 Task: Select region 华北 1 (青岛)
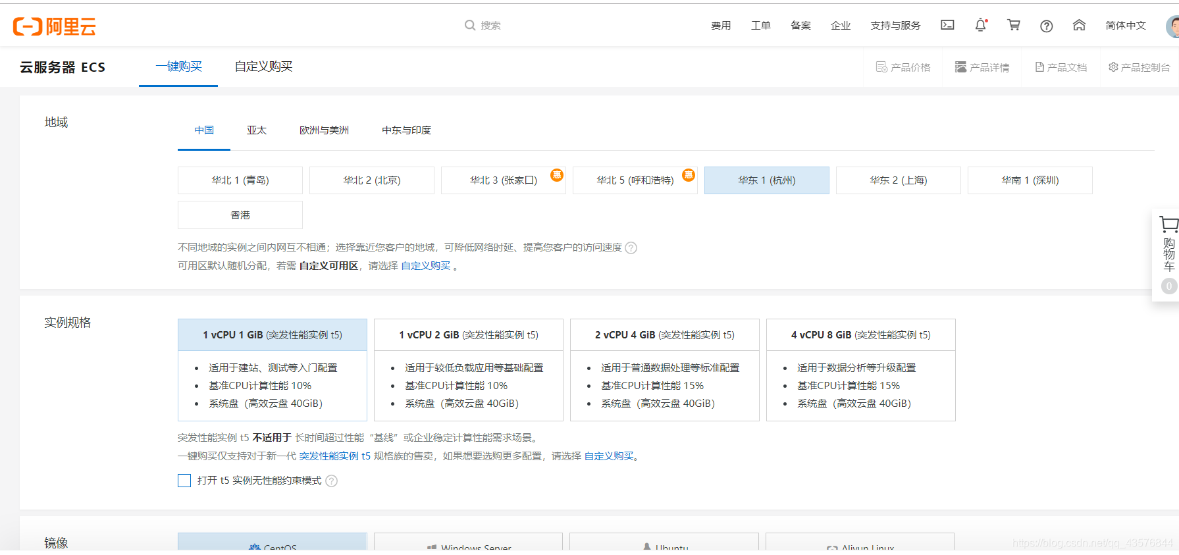[x=240, y=180]
